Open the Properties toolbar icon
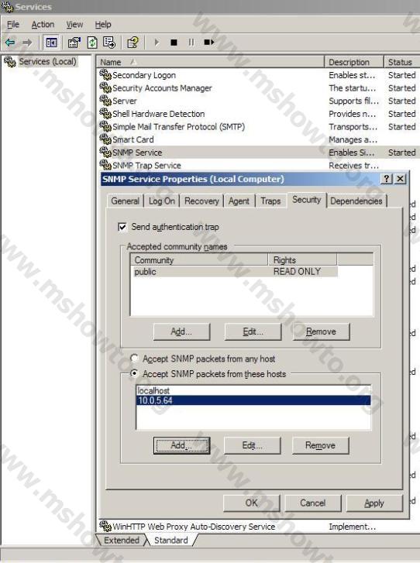 tap(74, 43)
